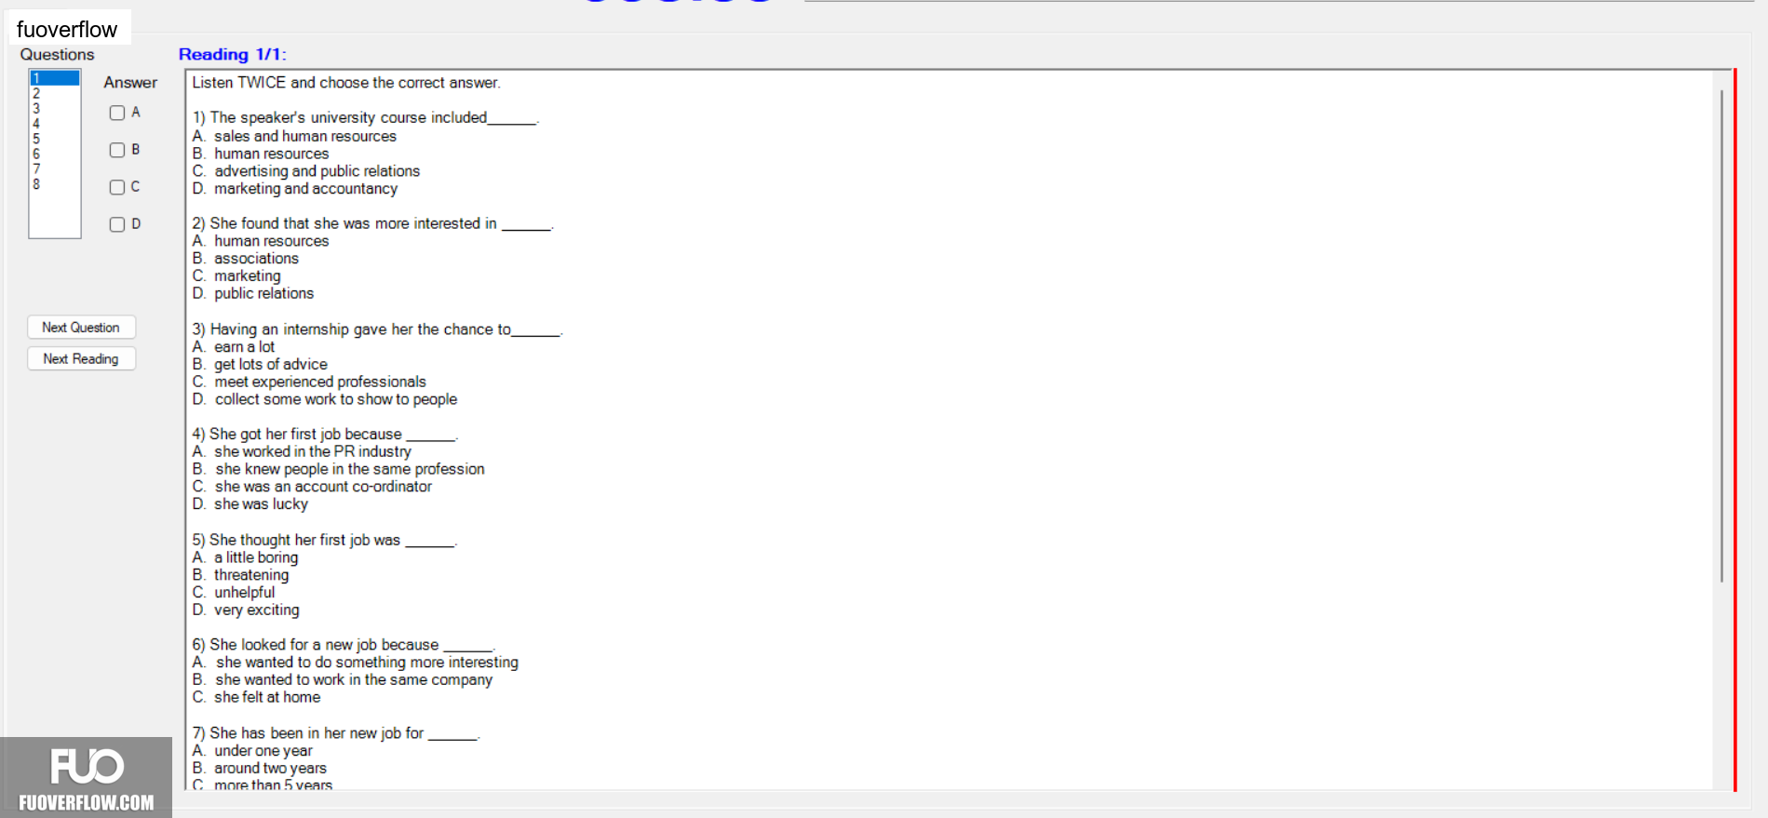The height and width of the screenshot is (818, 1768).
Task: Click option "A. under one year"
Action: click(x=252, y=752)
